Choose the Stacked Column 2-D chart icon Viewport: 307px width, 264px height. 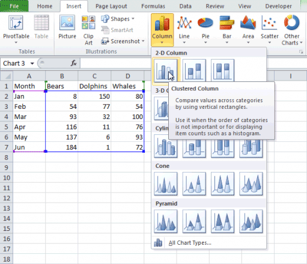pos(194,70)
